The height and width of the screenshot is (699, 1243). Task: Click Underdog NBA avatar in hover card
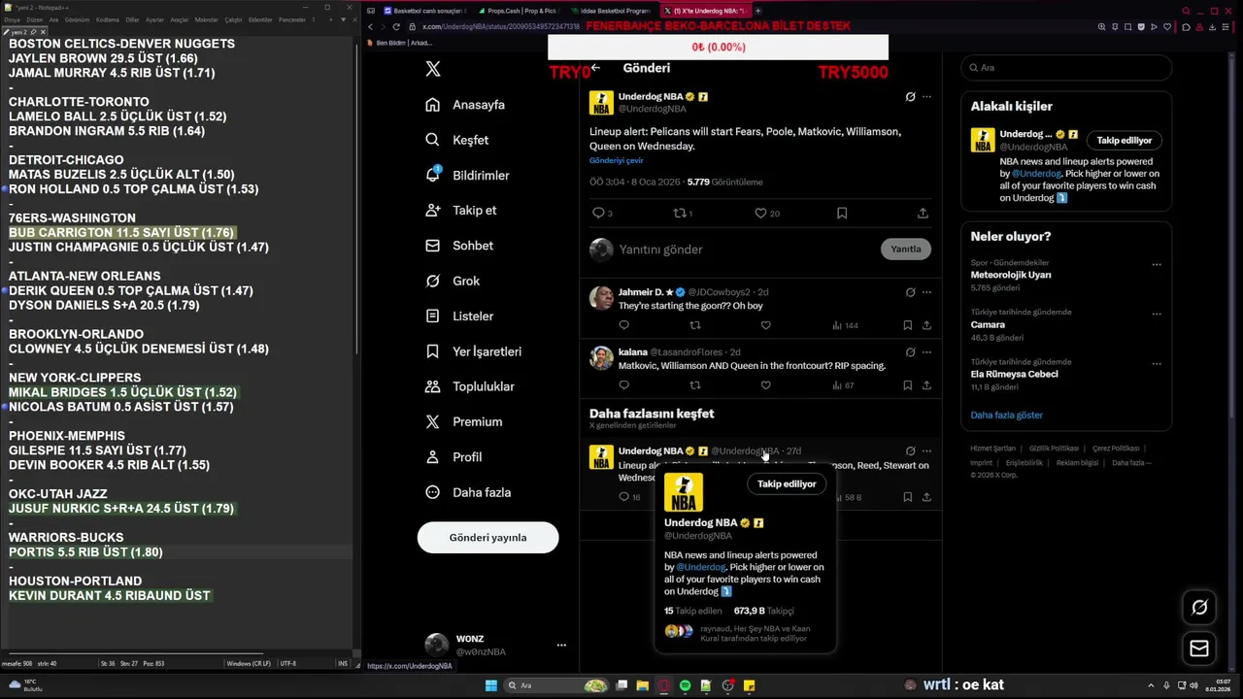click(x=683, y=493)
